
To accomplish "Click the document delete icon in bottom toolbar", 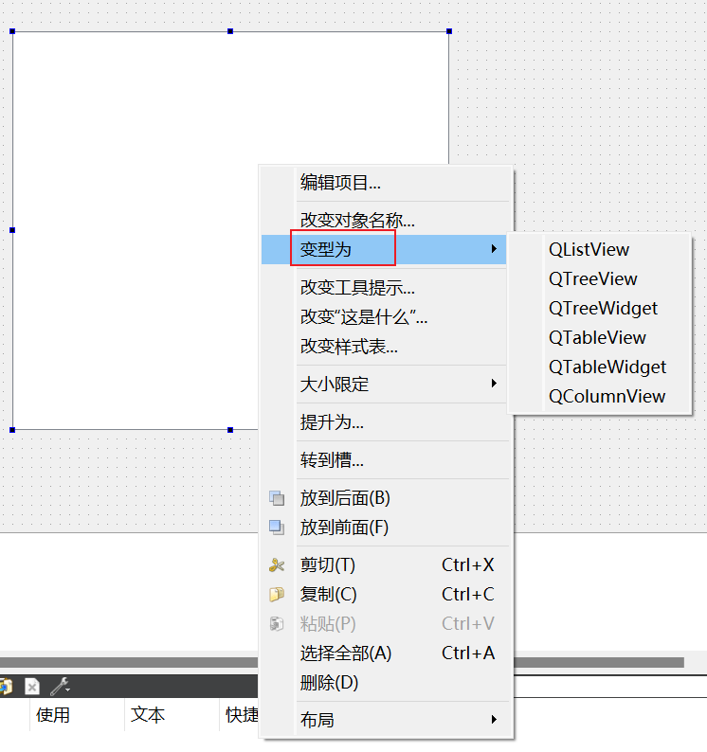I will [32, 687].
